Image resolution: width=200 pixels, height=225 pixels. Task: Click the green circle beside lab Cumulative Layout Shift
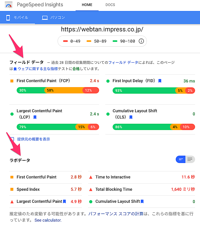point(91,202)
